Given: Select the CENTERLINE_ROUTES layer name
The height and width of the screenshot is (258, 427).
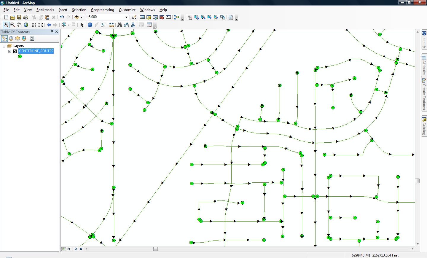Looking at the screenshot, I should tap(36, 51).
